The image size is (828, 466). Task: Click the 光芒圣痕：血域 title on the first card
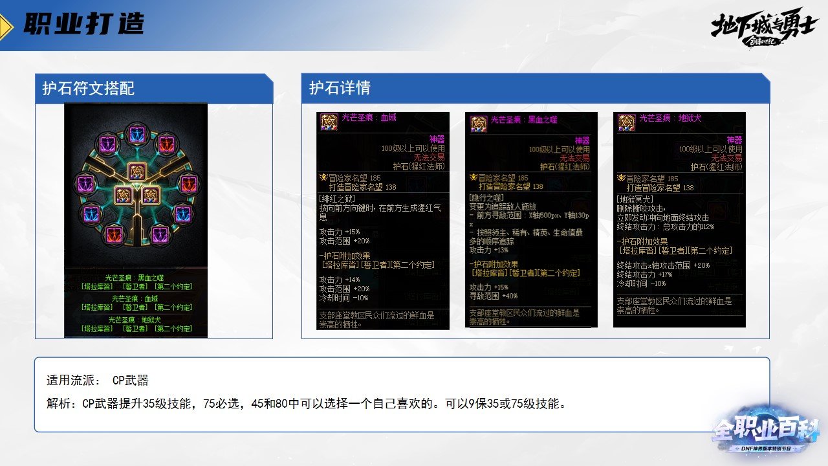369,118
